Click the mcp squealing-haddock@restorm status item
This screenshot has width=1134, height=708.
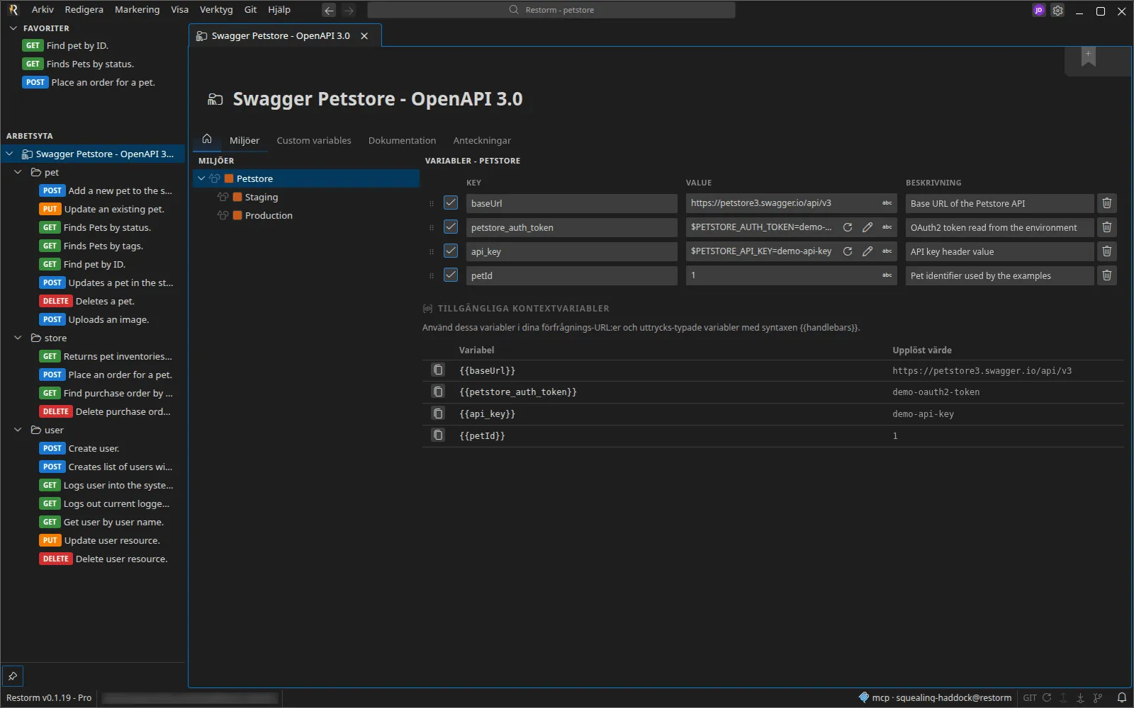[935, 697]
